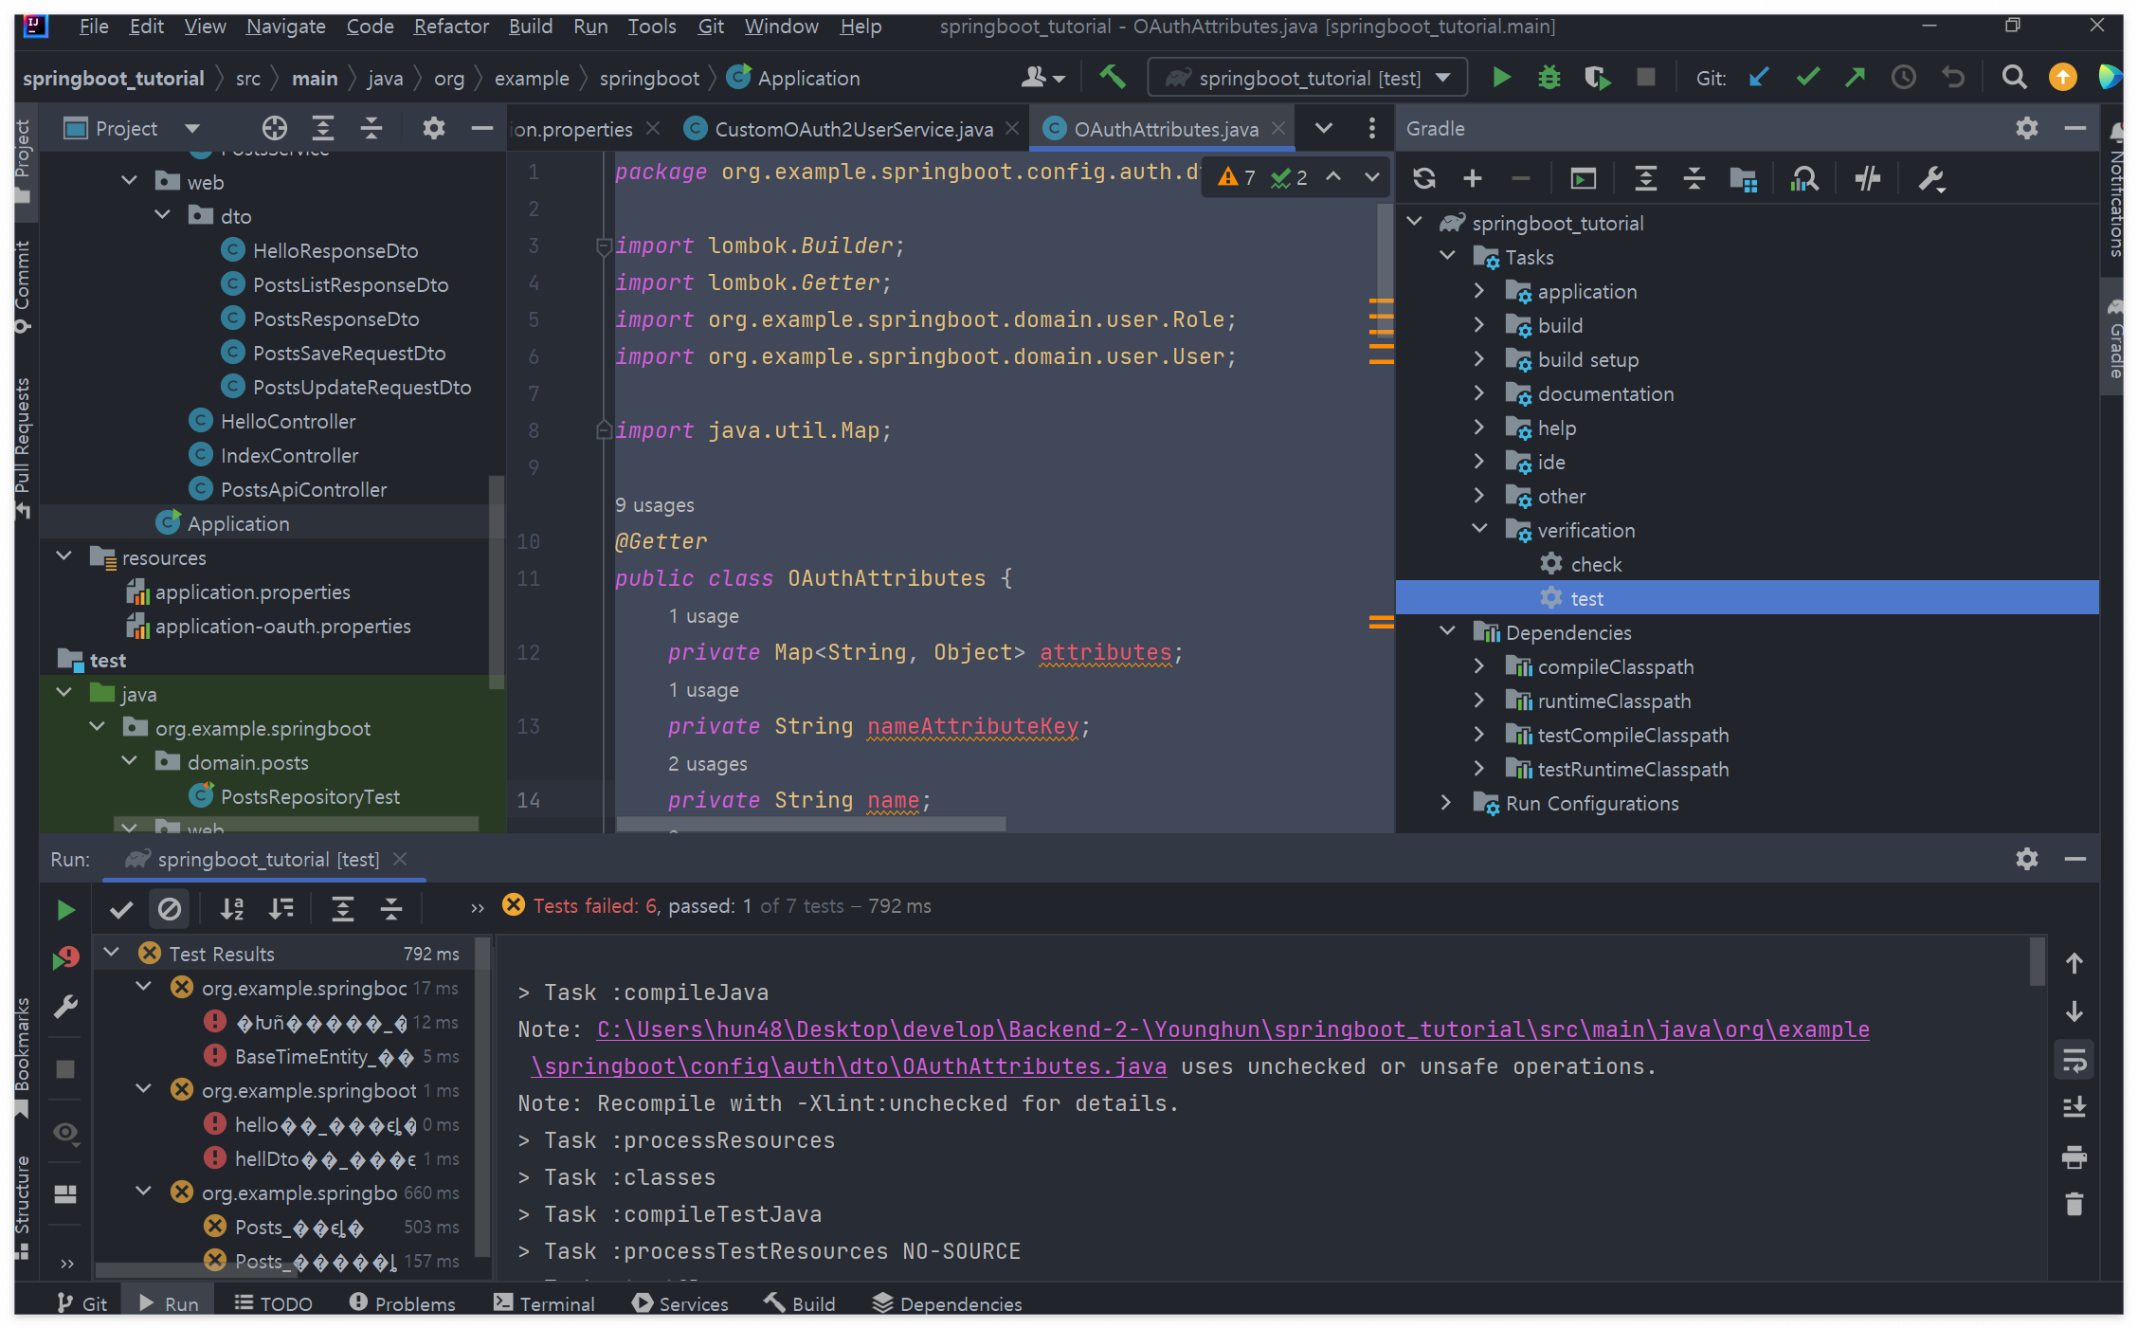
Task: Toggle show passed tests checkmark
Action: pos(120,909)
